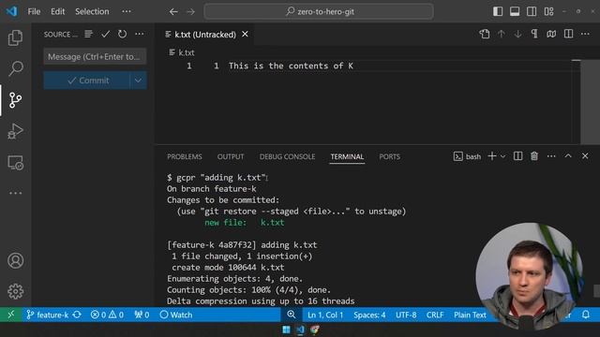Screen dimensions: 600x337
Task: Change file encoding UTF-8
Action: coord(406,315)
